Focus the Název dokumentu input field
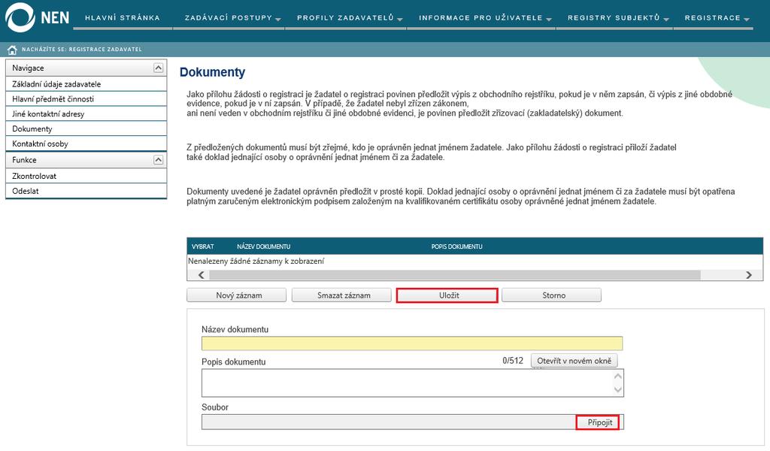 [412, 343]
